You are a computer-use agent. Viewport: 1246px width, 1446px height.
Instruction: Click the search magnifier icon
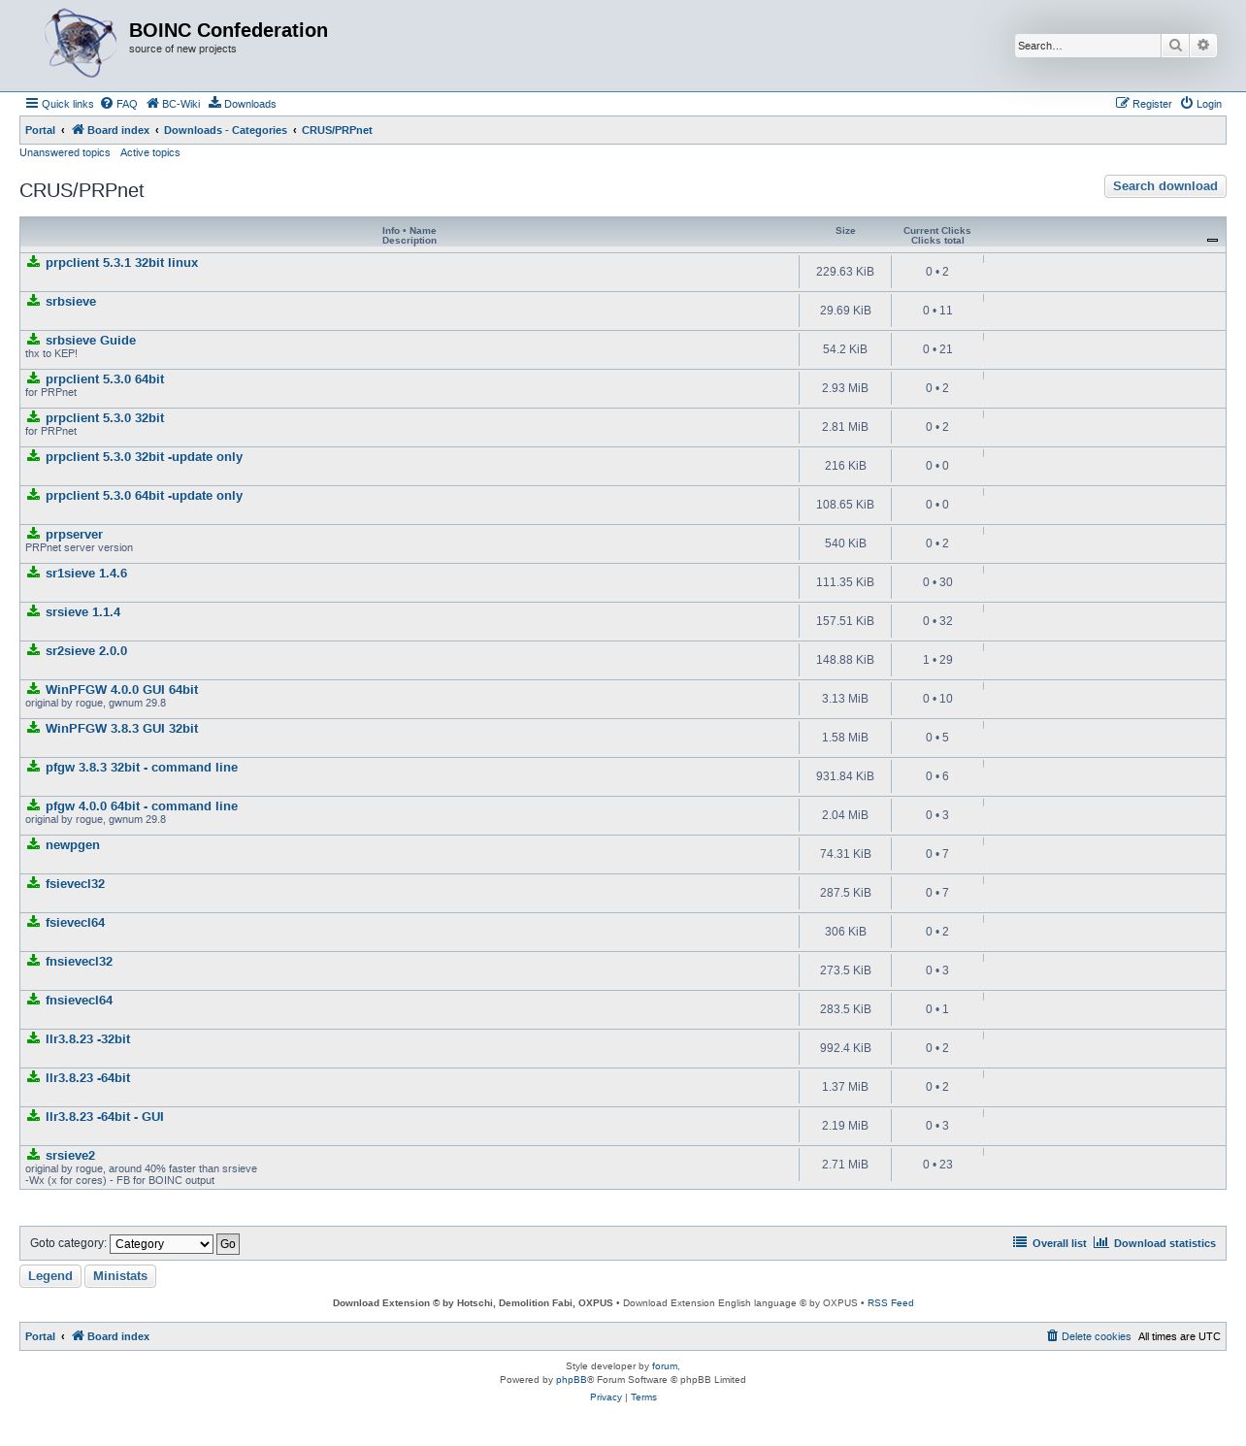tap(1175, 46)
